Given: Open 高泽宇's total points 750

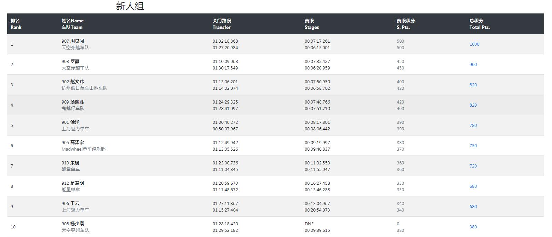Looking at the screenshot, I should click(x=473, y=146).
